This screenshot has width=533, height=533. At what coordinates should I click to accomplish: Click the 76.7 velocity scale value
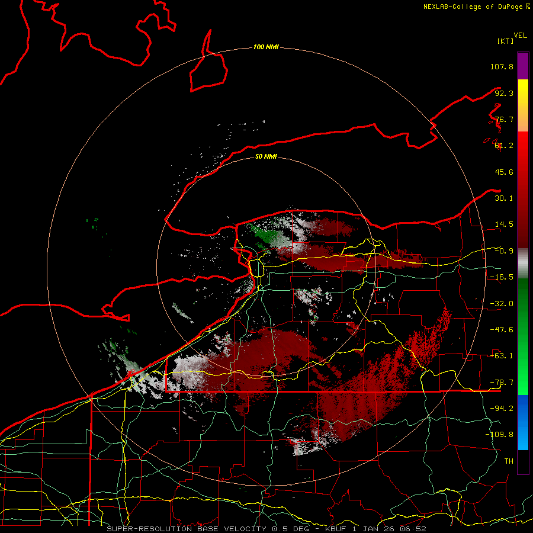(x=504, y=119)
